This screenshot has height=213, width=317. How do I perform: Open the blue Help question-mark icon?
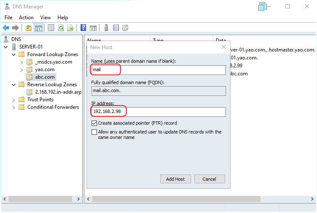point(83,28)
